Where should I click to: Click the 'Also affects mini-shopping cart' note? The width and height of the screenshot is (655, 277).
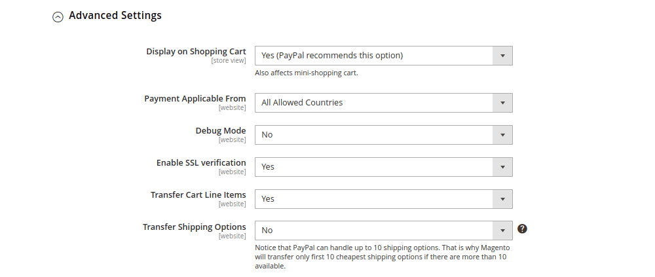[x=306, y=73]
